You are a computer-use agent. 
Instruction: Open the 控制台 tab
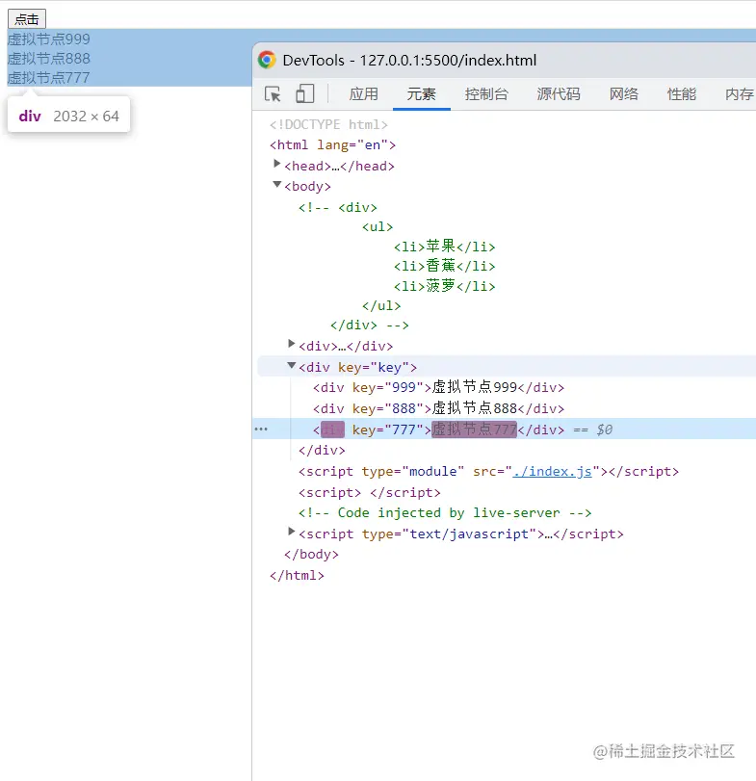coord(486,93)
